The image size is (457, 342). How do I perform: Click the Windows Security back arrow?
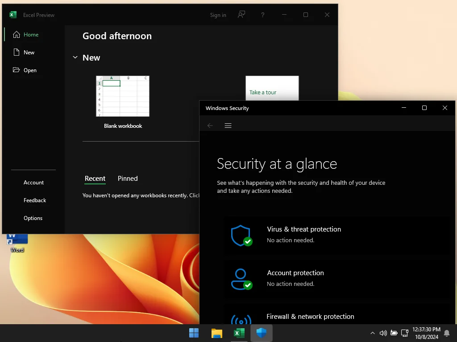click(210, 126)
